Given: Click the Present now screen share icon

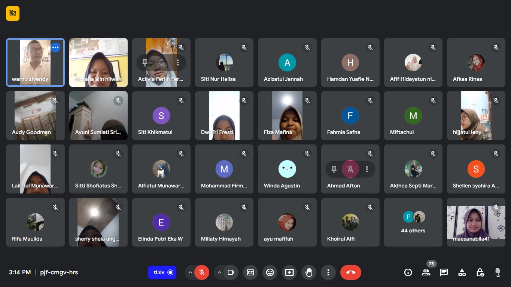Looking at the screenshot, I should [x=289, y=272].
